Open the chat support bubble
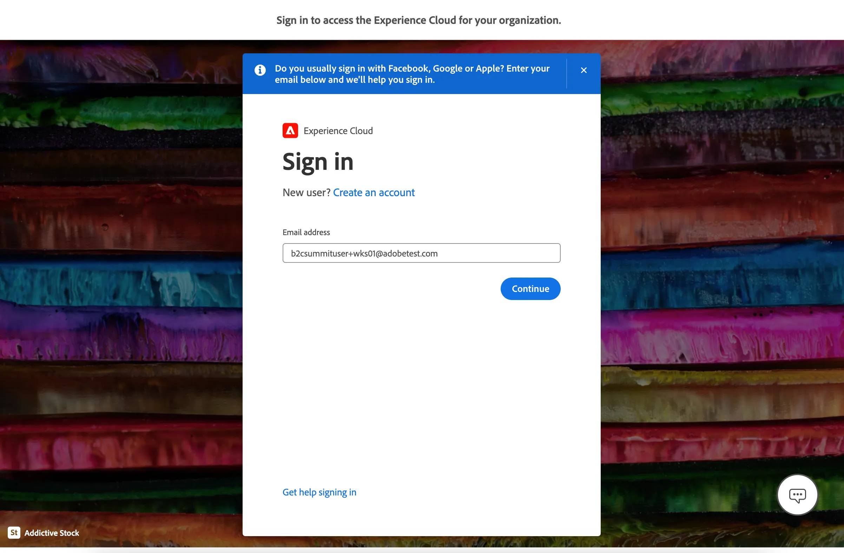 click(x=797, y=494)
